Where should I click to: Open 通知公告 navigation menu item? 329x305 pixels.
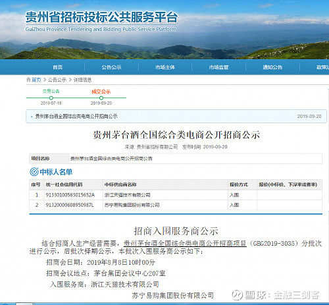[x=272, y=67]
